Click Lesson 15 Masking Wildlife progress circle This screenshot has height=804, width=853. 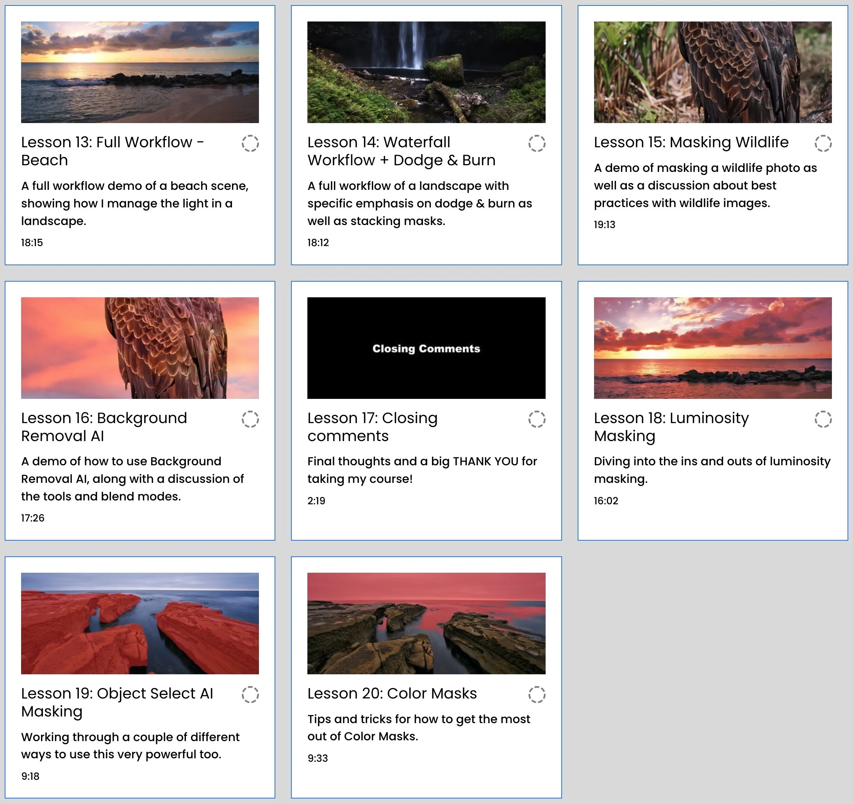coord(823,143)
